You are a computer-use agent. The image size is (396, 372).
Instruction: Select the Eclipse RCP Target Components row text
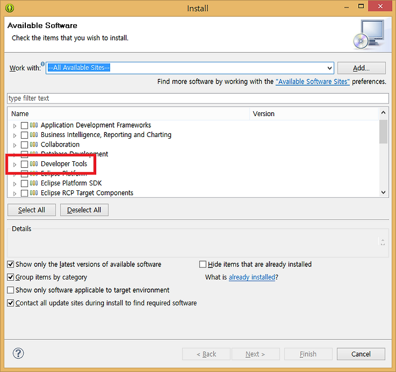[87, 193]
